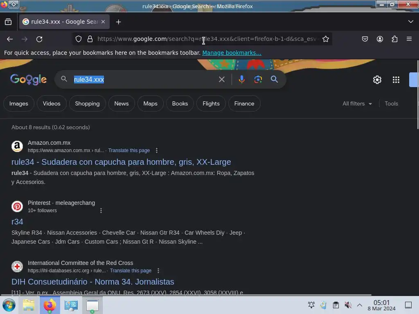The image size is (419, 314).
Task: List all tabs chevron
Action: coord(411,22)
